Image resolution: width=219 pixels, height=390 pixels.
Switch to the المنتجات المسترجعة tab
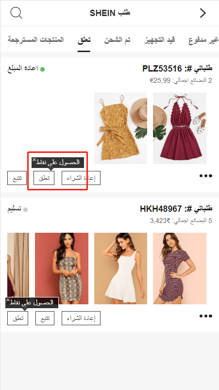[x=36, y=40]
